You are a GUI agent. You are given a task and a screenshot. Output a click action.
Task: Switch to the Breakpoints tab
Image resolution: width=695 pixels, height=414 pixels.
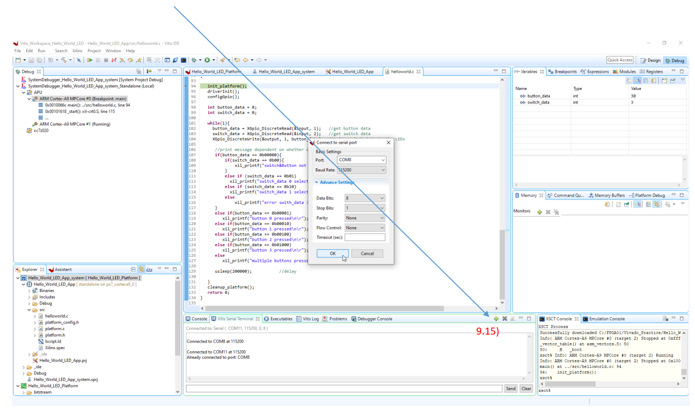click(562, 71)
